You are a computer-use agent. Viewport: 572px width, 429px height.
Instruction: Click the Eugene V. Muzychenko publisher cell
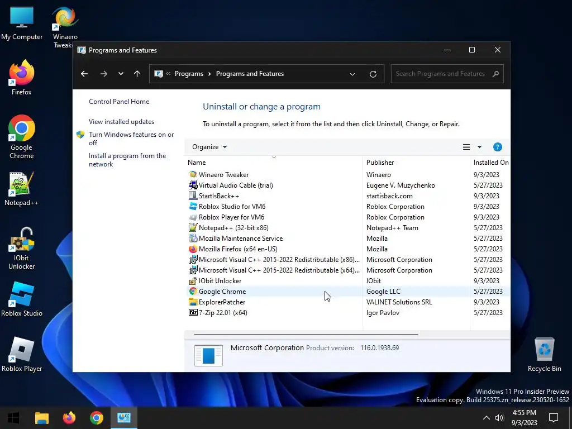[401, 185]
